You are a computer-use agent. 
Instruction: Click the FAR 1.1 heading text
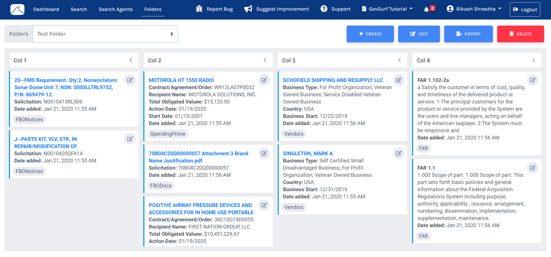pos(426,168)
